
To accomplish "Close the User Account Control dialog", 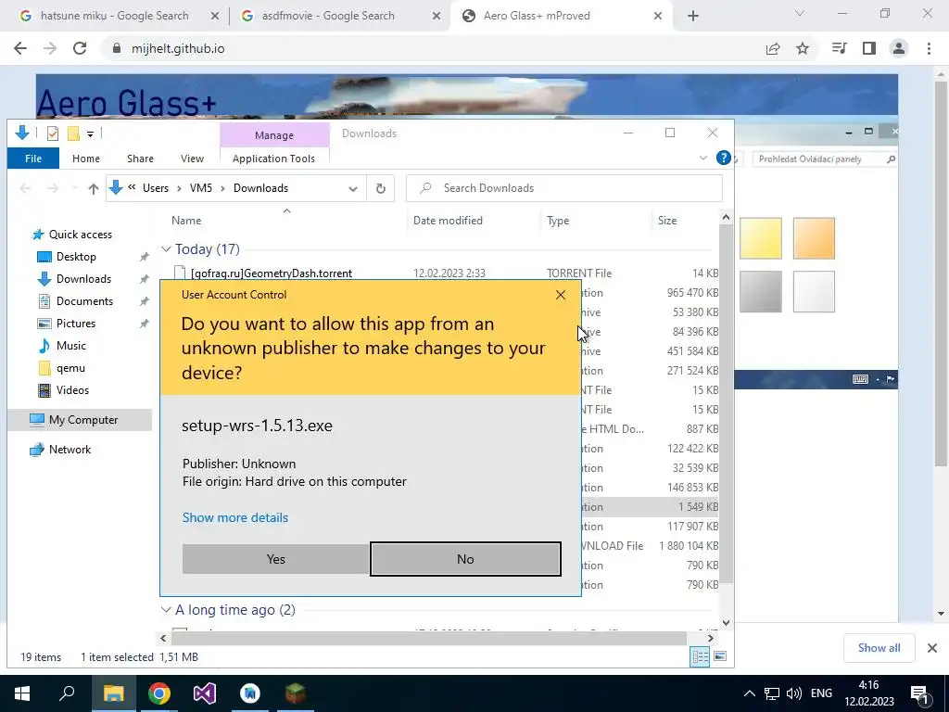I will click(561, 295).
